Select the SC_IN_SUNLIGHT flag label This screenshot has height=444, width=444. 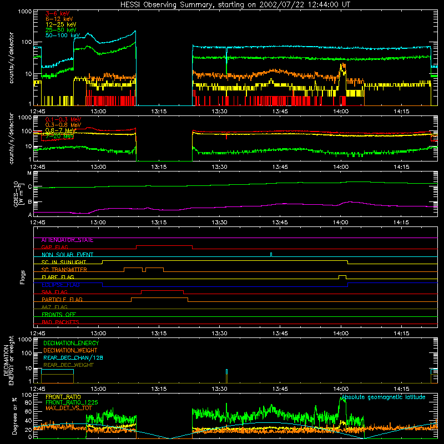click(64, 262)
